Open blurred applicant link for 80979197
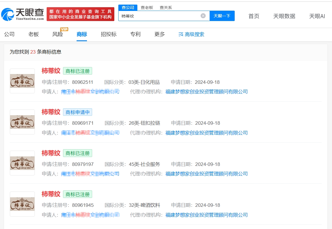This screenshot has height=229, width=332. [x=90, y=174]
